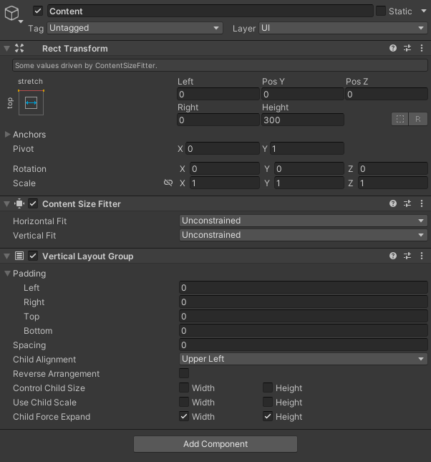Open Content Size Fitter presets icon
The height and width of the screenshot is (462, 431).
[407, 203]
